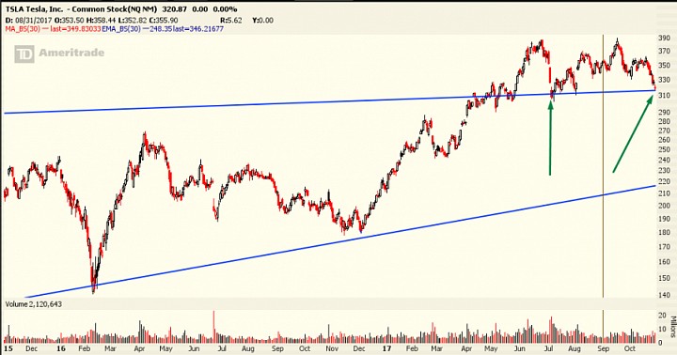Select the last price value 320.87
Screen dimensions: 677x355
coord(175,9)
